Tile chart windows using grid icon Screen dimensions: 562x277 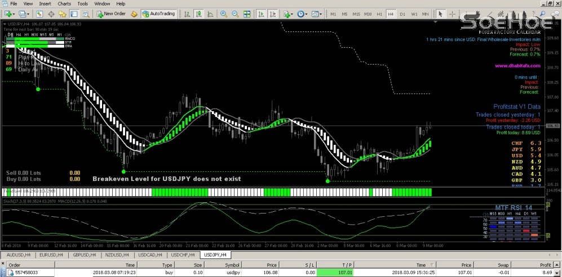[x=246, y=13]
